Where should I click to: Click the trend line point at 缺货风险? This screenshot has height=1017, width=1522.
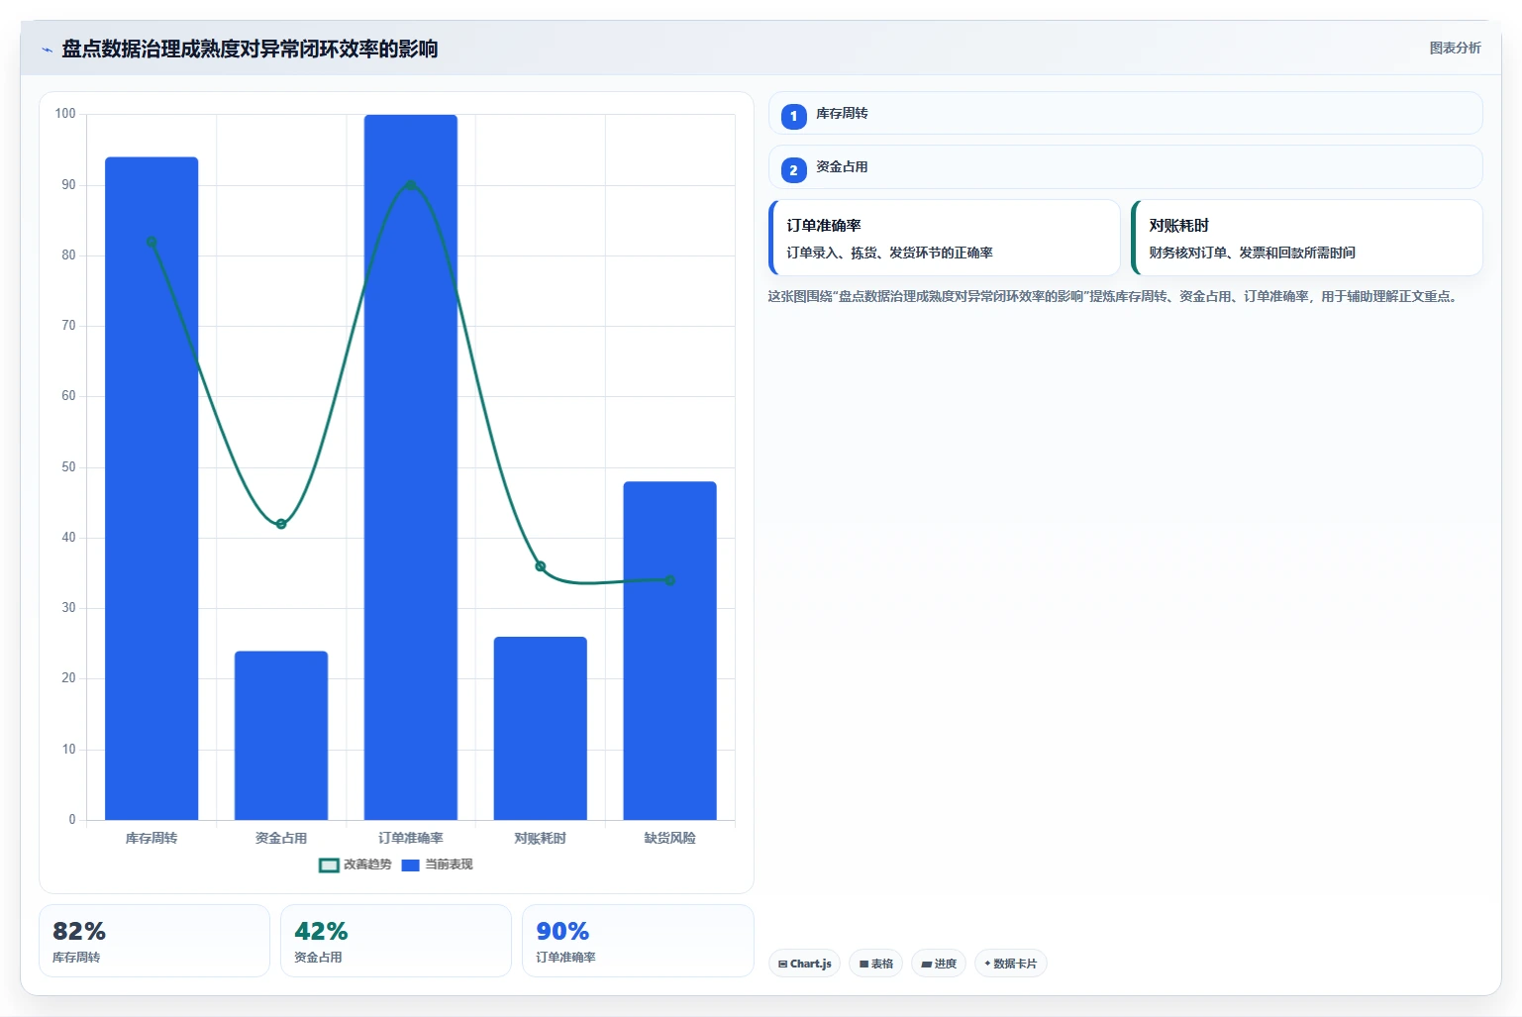pyautogui.click(x=669, y=580)
